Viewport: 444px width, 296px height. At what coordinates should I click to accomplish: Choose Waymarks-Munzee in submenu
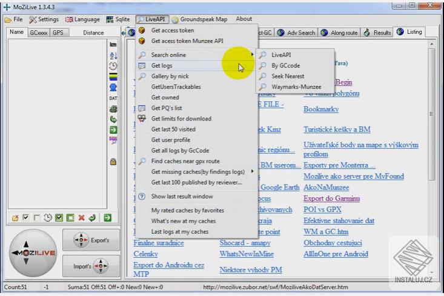point(295,87)
